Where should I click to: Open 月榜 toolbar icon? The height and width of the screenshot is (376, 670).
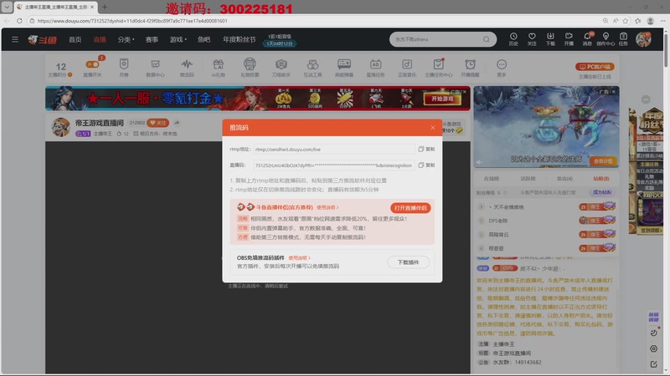pyautogui.click(x=124, y=68)
